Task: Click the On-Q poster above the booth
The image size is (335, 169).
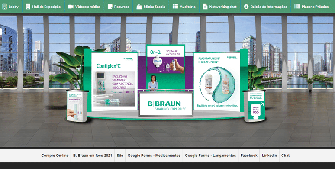Action: 166,59
